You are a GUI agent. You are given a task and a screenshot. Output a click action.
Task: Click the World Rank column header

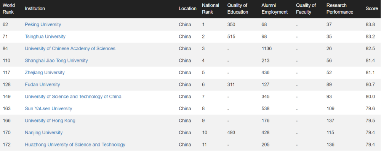[8, 9]
